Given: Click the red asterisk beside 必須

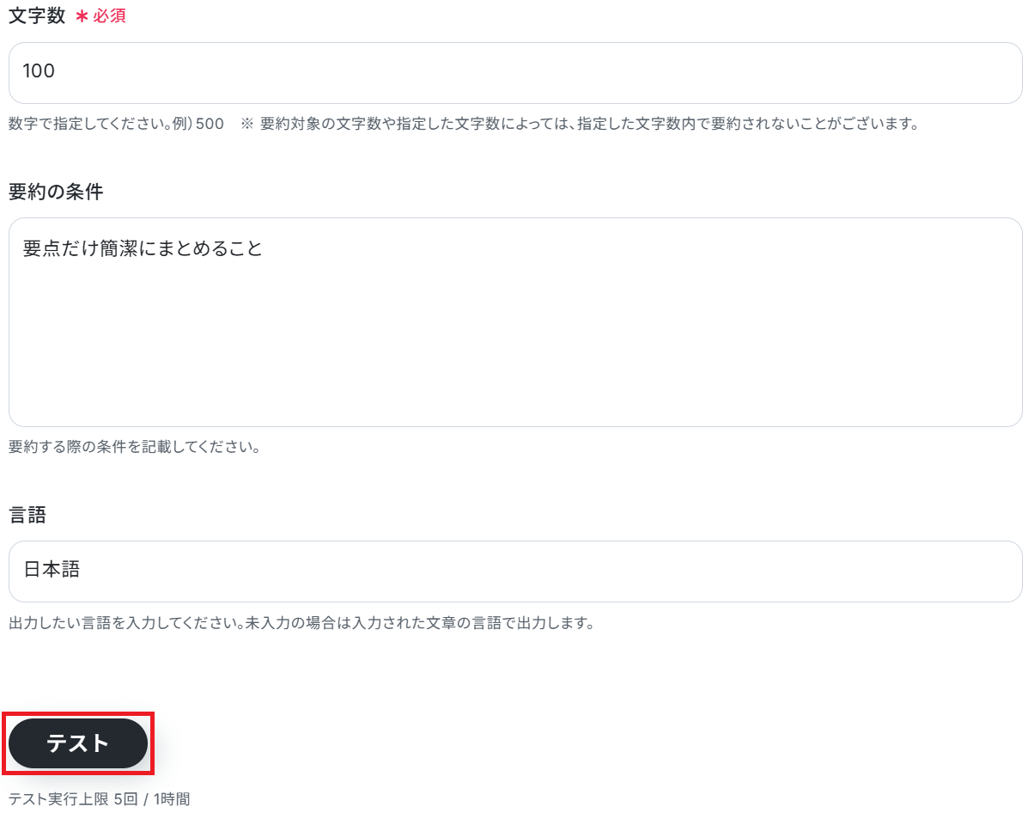Looking at the screenshot, I should point(82,15).
